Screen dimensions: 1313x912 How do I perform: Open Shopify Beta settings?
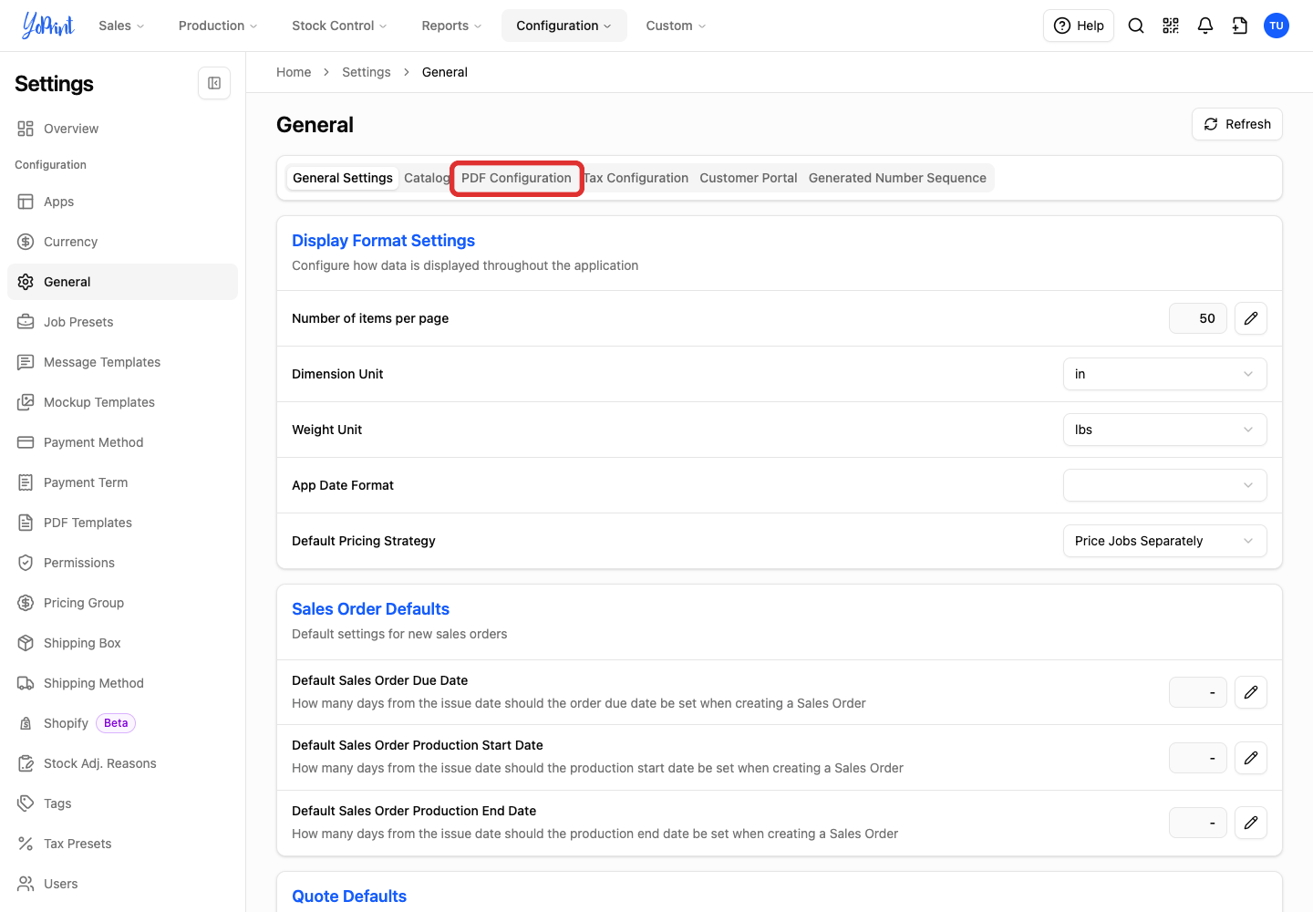(122, 723)
